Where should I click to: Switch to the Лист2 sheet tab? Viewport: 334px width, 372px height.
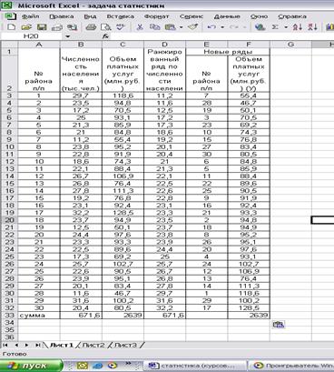pos(93,345)
